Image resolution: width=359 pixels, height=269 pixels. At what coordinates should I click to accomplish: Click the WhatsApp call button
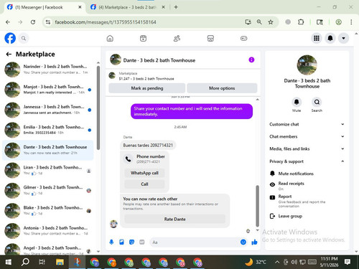[144, 173]
